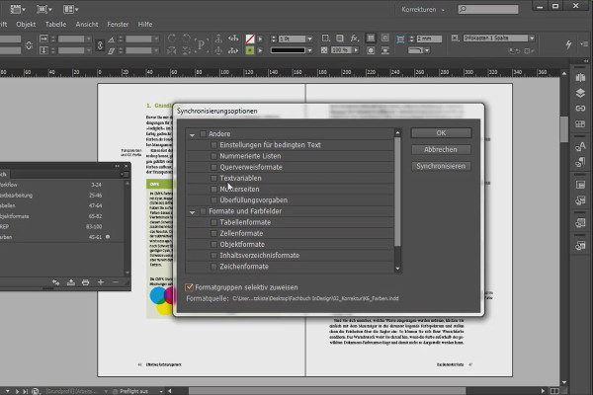
Task: Click the fit content frame icon with blue corners
Action: (x=400, y=39)
